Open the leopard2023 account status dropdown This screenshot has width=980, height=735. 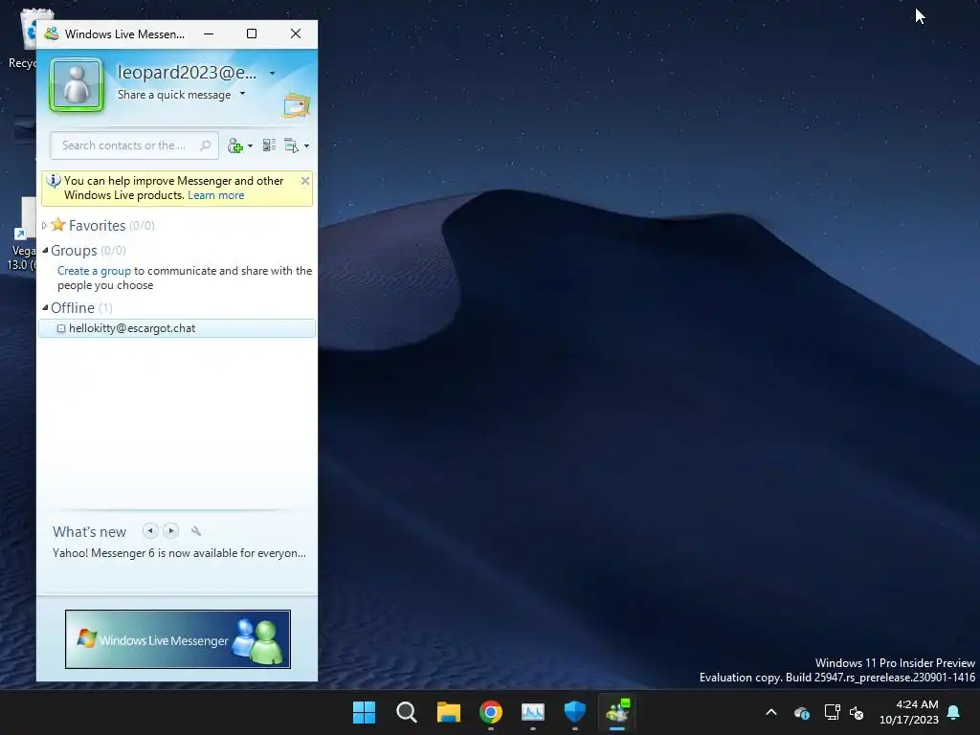tap(272, 73)
